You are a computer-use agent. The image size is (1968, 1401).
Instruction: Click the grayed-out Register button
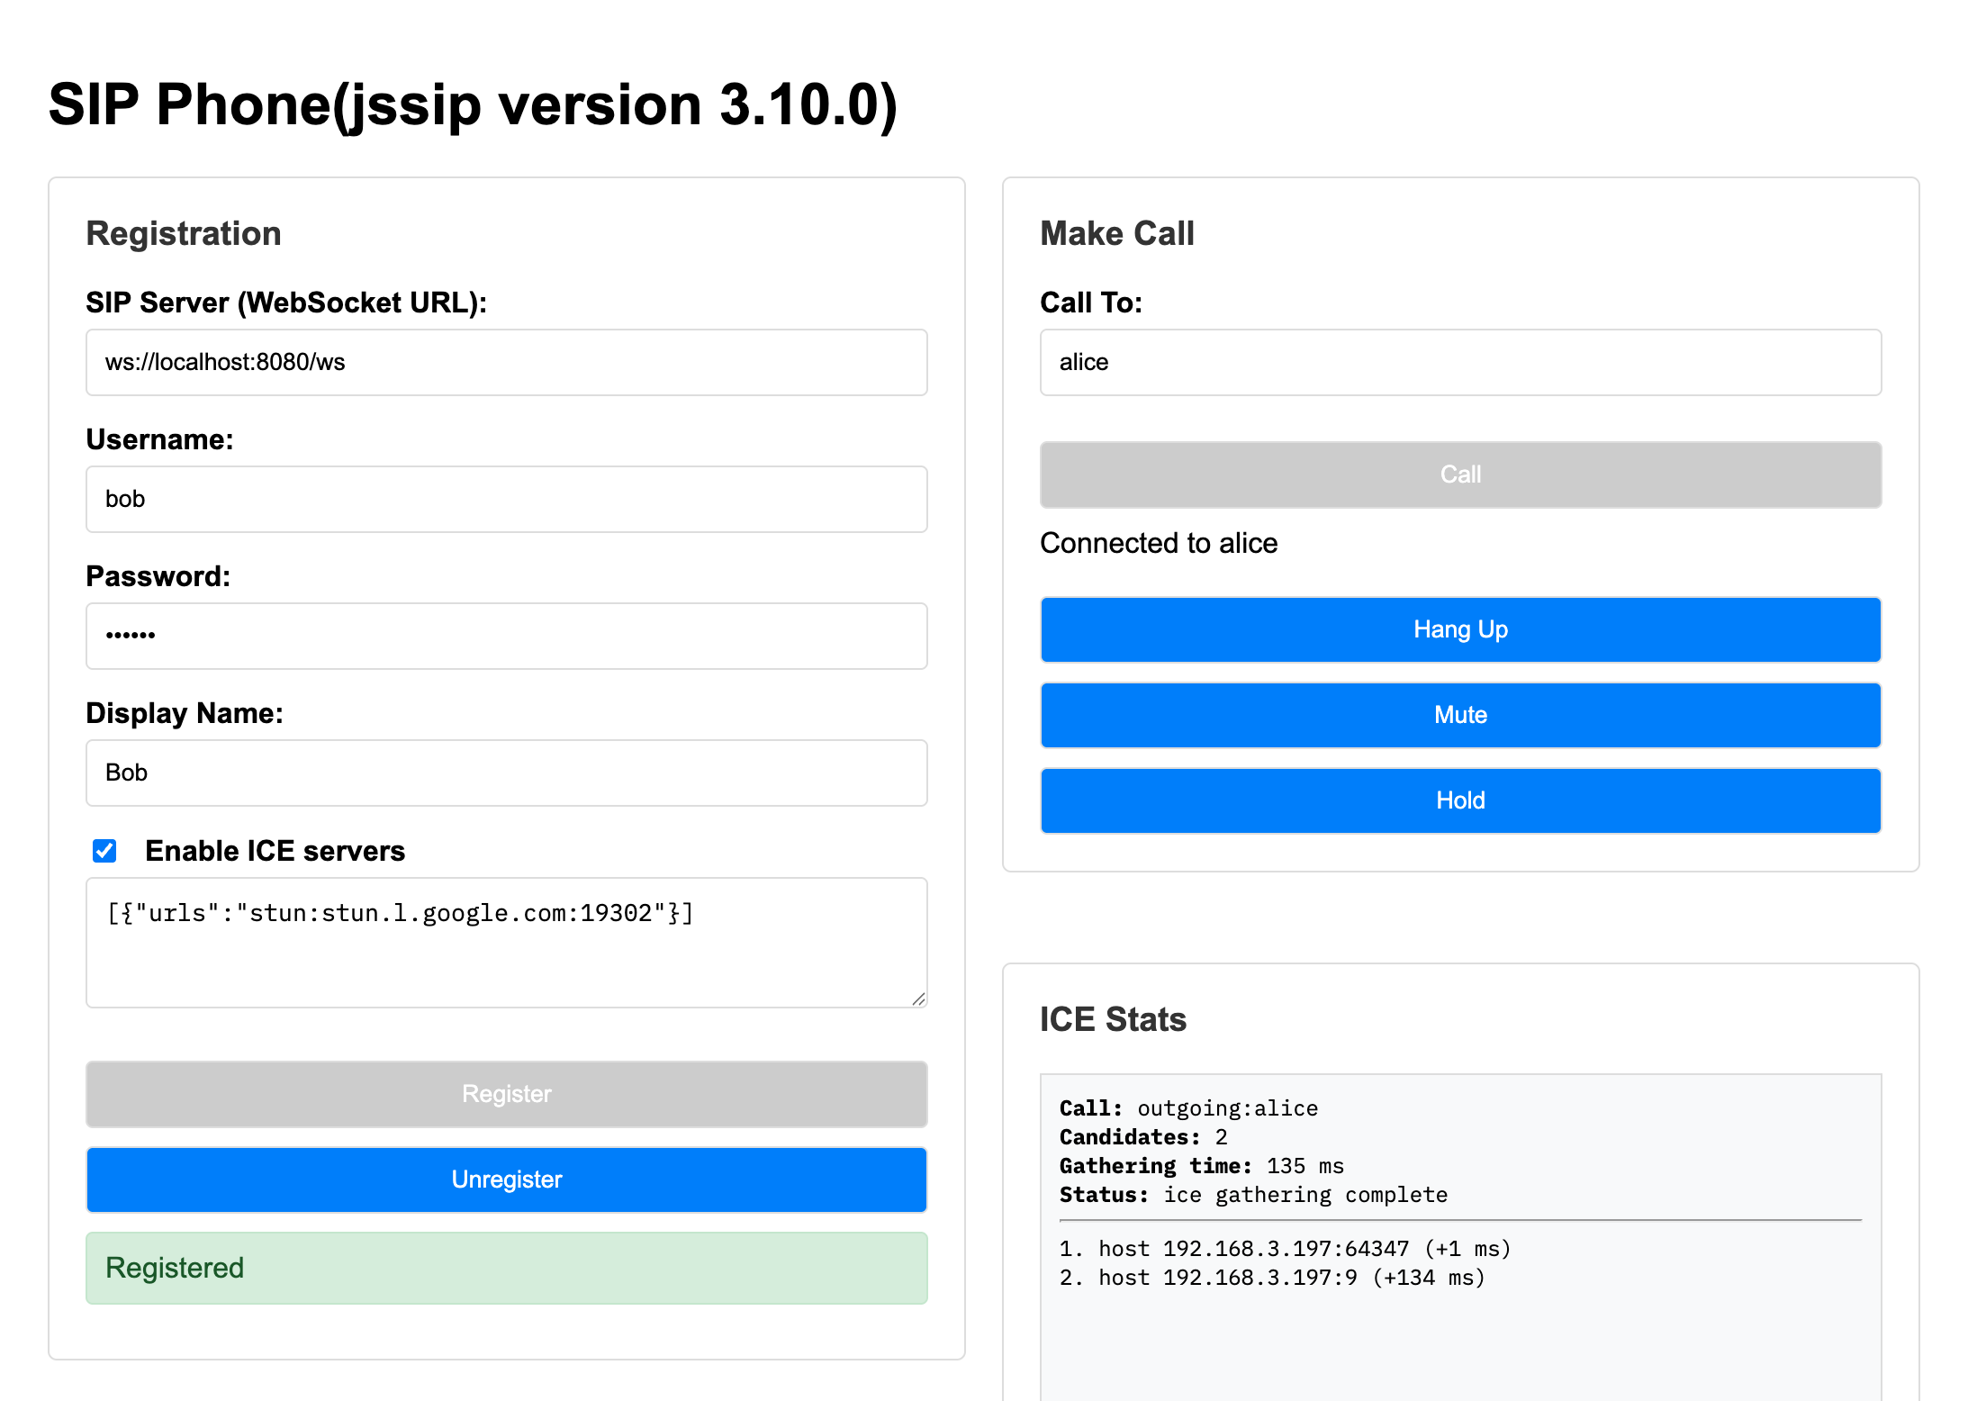tap(507, 1094)
